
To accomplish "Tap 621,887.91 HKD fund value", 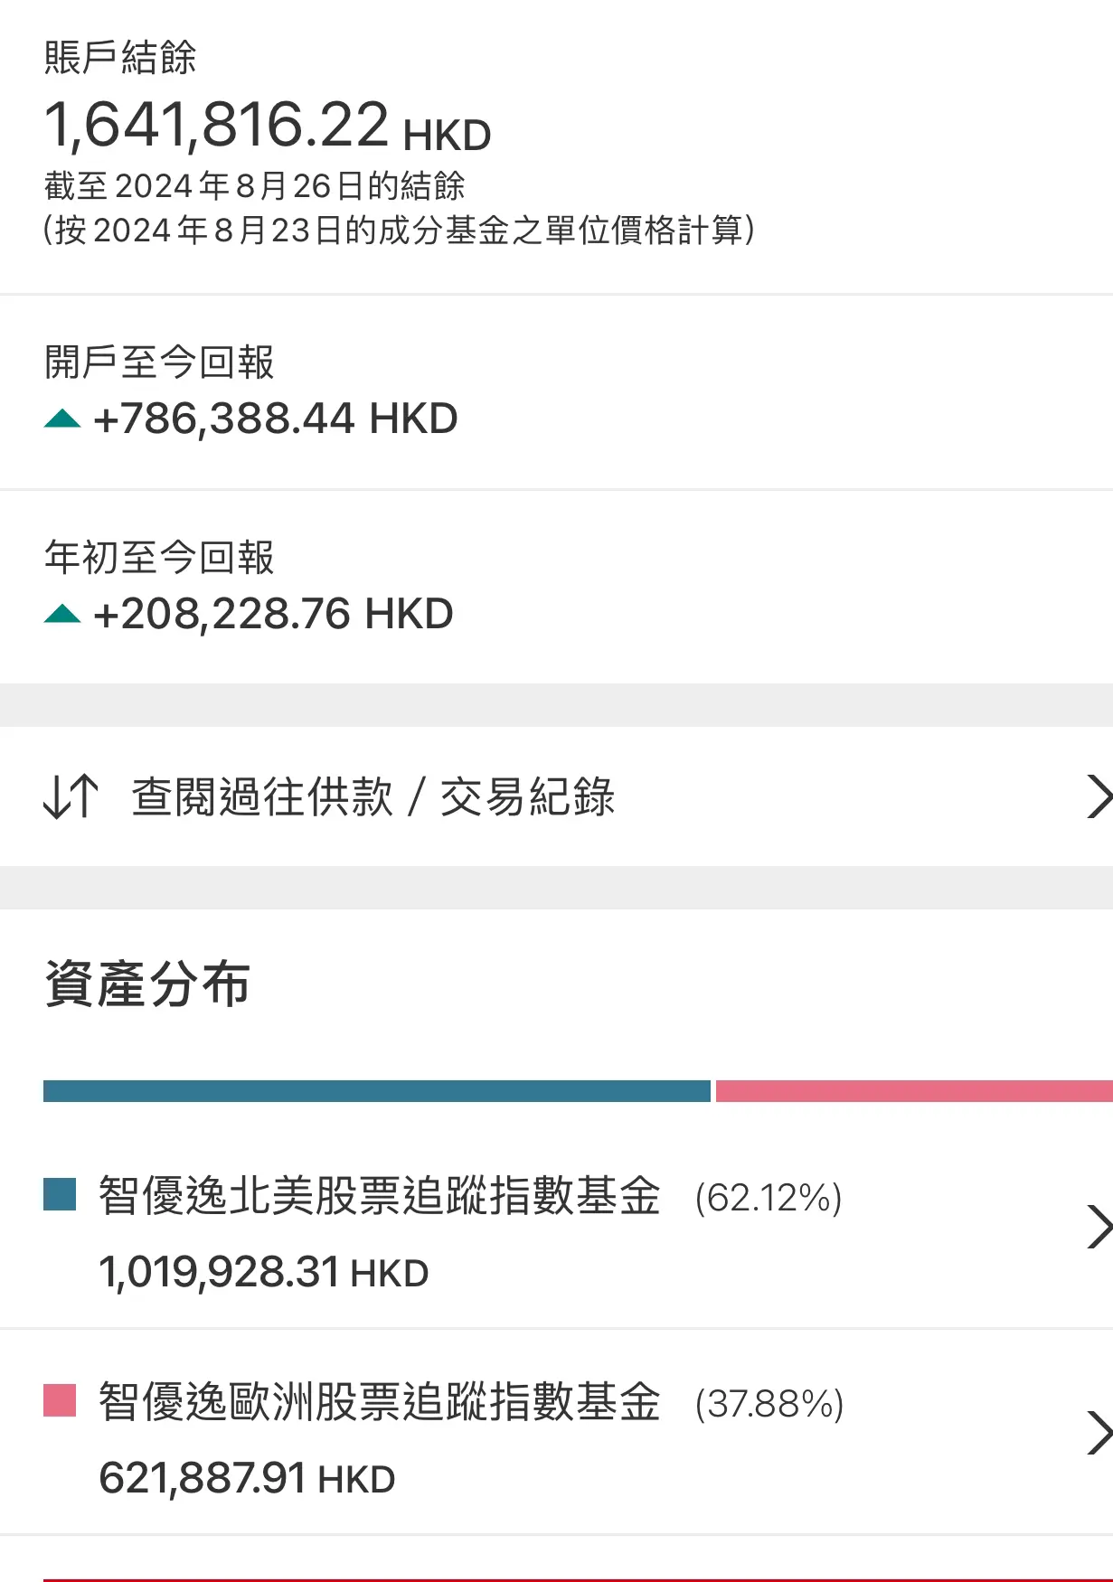I will tap(247, 1478).
